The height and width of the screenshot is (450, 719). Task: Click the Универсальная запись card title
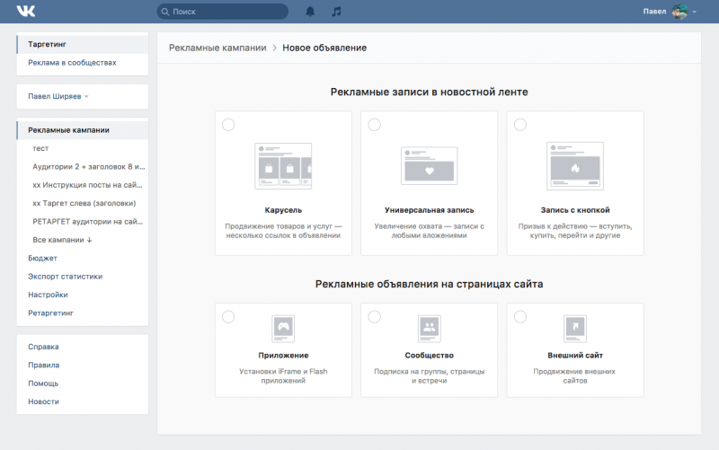click(430, 210)
